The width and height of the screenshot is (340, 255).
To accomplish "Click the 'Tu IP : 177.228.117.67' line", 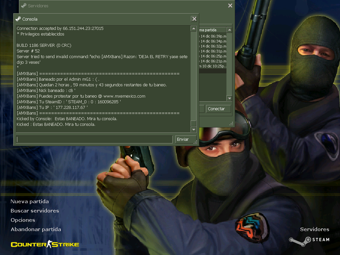I will [x=52, y=107].
